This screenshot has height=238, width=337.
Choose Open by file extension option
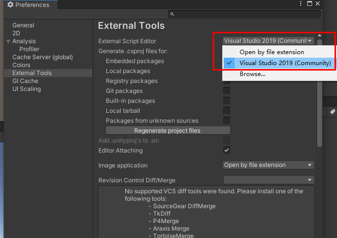(279, 52)
